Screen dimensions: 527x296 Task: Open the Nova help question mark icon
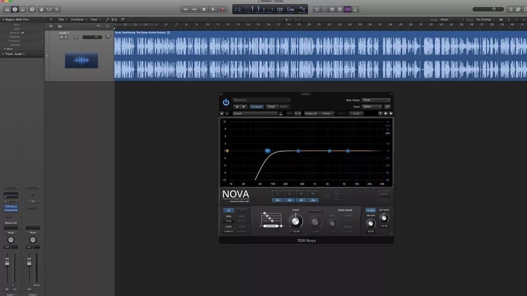pyautogui.click(x=380, y=113)
